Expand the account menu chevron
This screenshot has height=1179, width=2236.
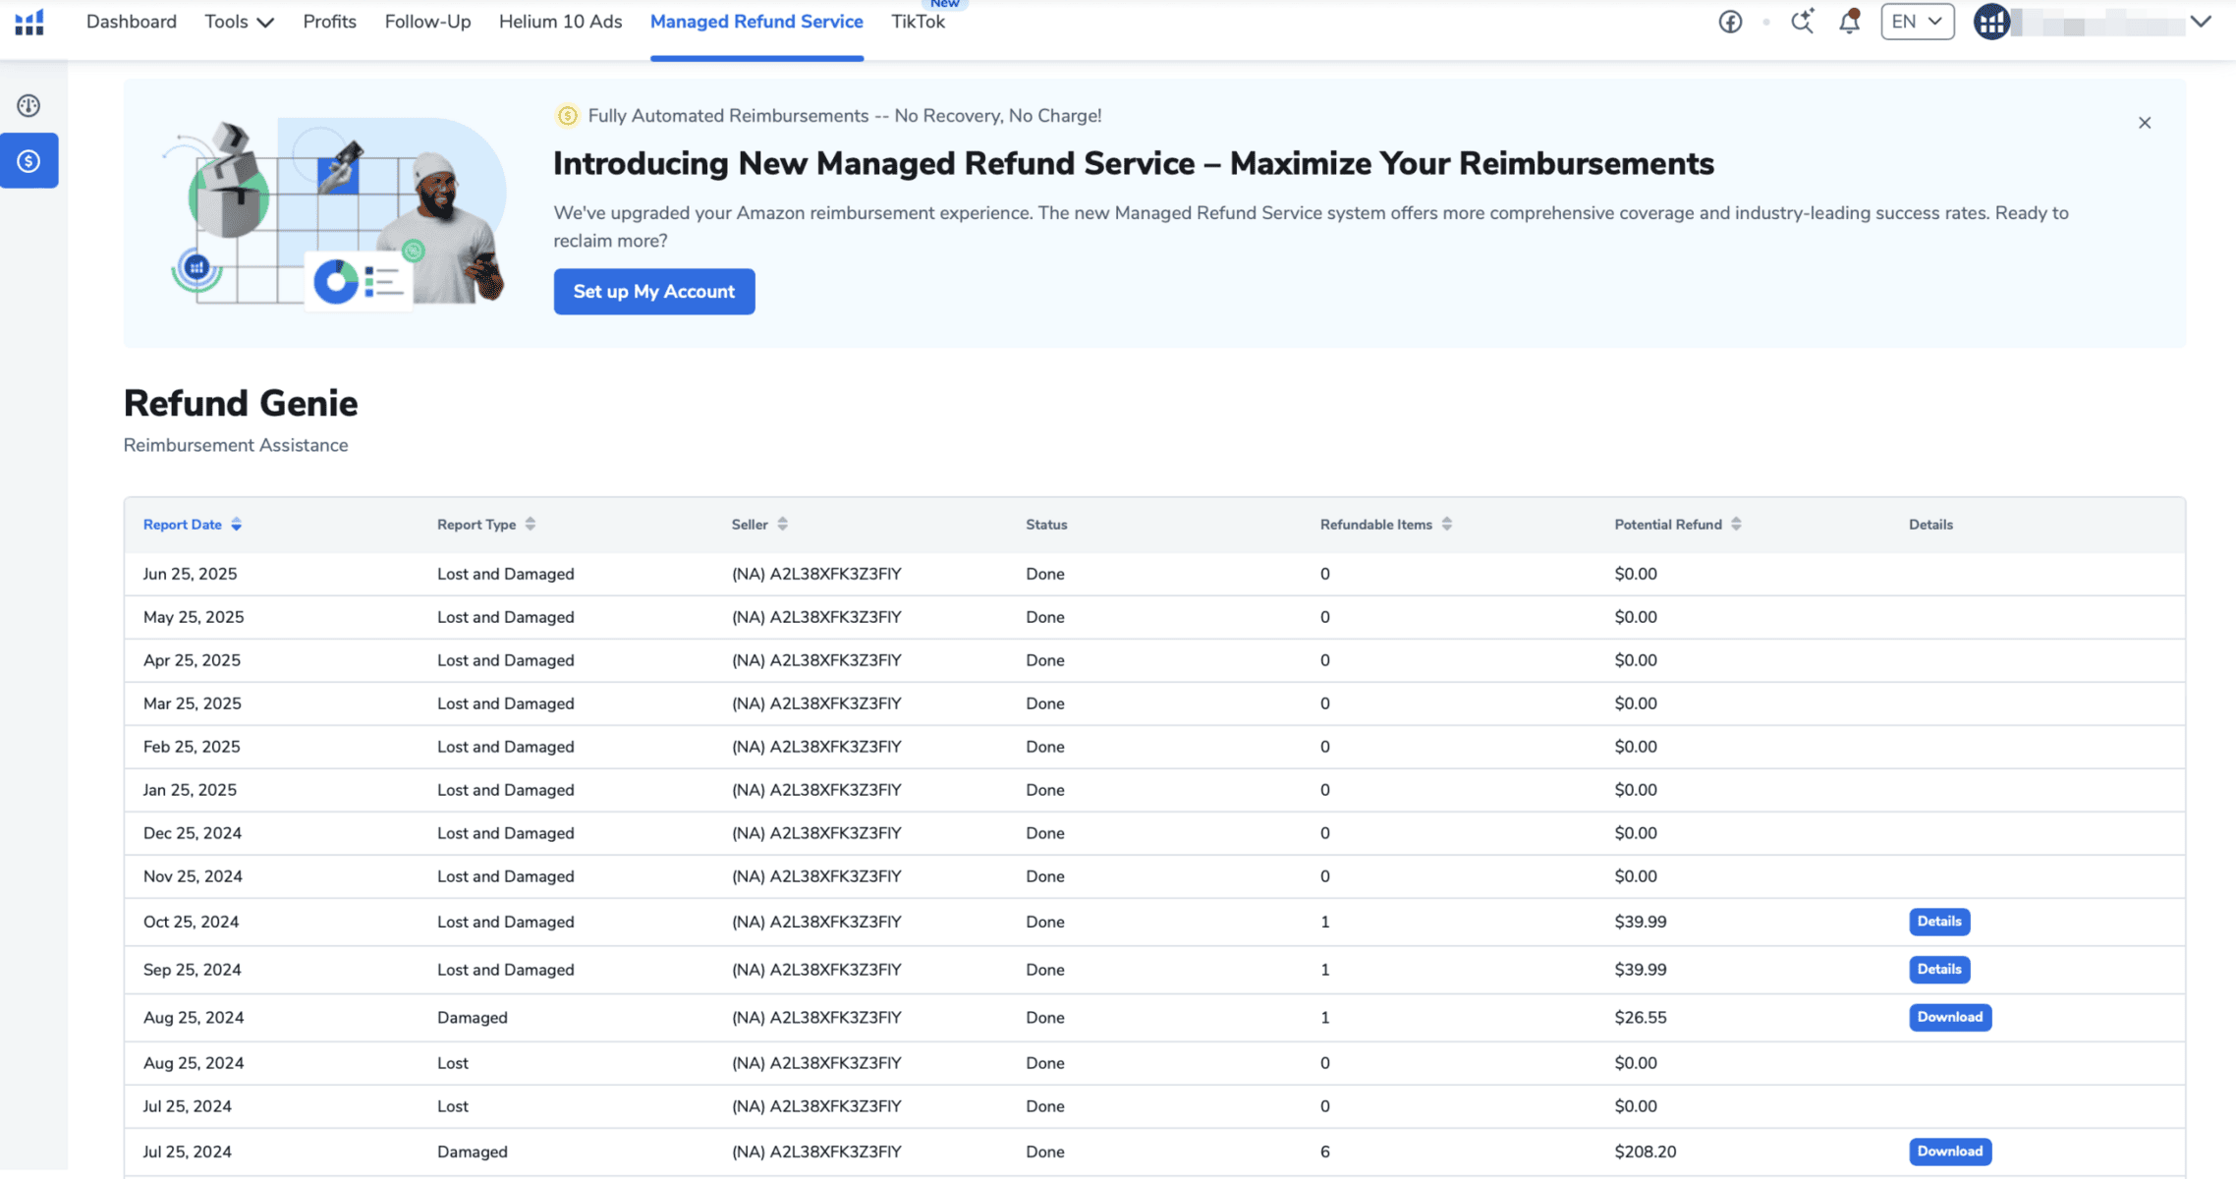coord(2201,22)
